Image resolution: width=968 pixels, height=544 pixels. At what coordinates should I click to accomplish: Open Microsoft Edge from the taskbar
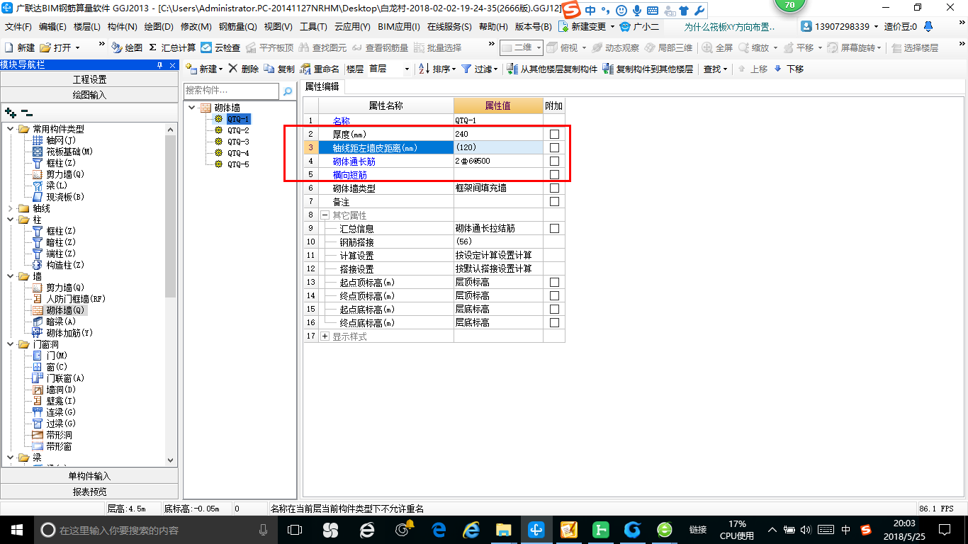click(439, 529)
